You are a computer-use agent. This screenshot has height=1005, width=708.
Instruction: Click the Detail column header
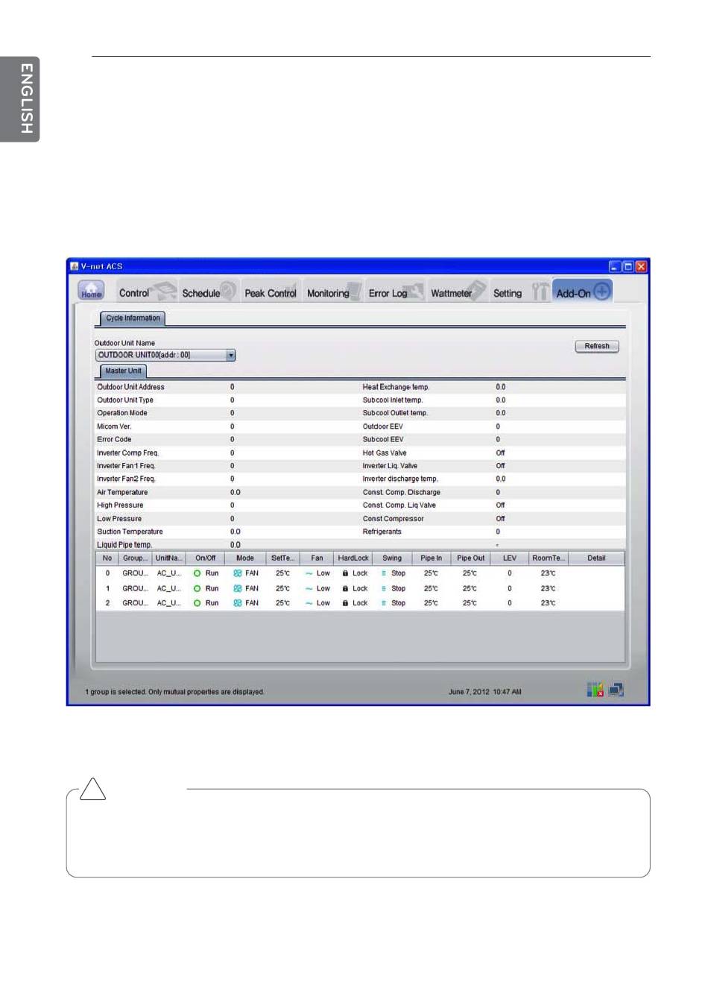[x=596, y=558]
